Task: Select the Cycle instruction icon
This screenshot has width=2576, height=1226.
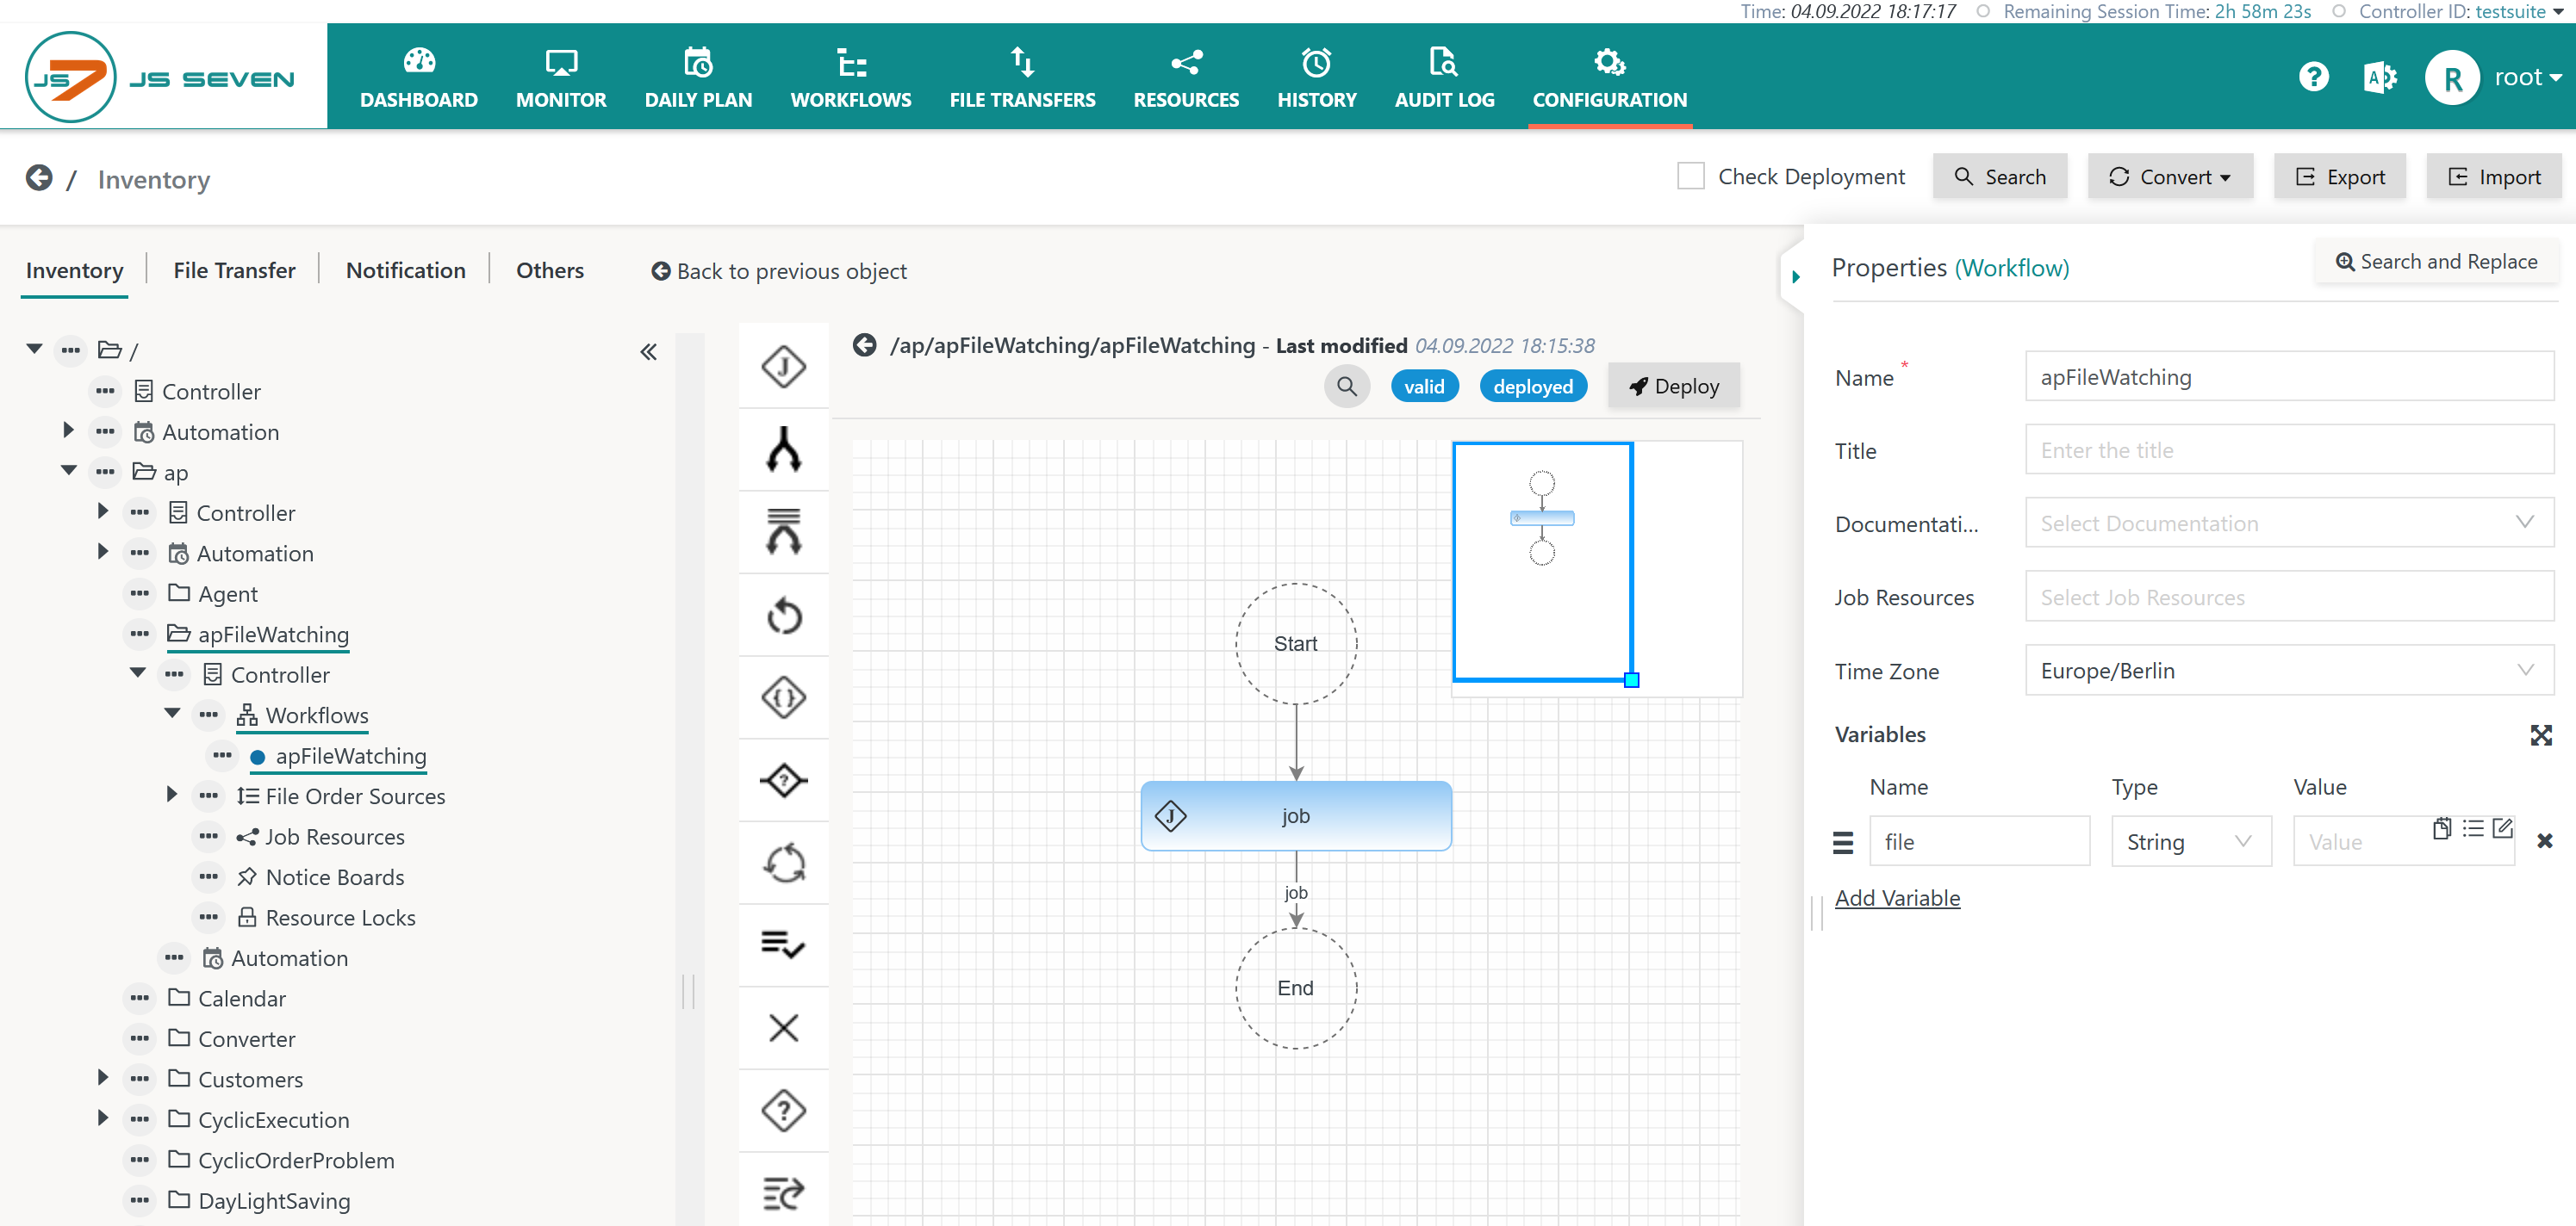Action: coord(783,863)
